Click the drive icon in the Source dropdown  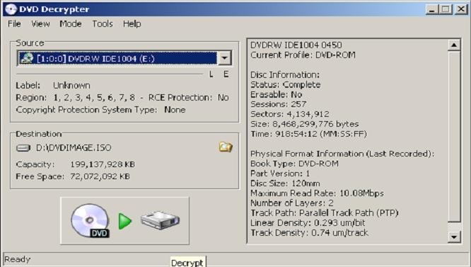click(x=26, y=58)
